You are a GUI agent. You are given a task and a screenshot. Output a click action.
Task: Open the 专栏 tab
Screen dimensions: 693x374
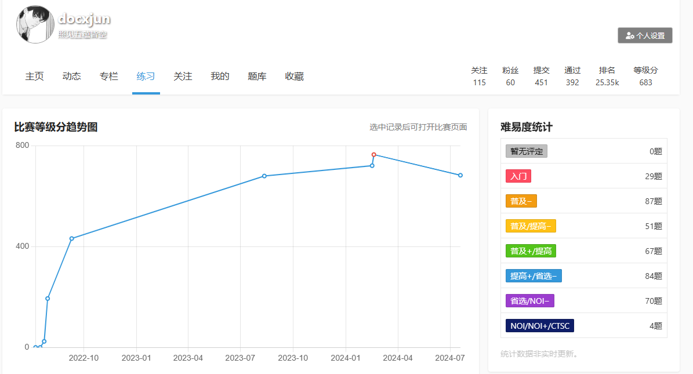(x=108, y=77)
